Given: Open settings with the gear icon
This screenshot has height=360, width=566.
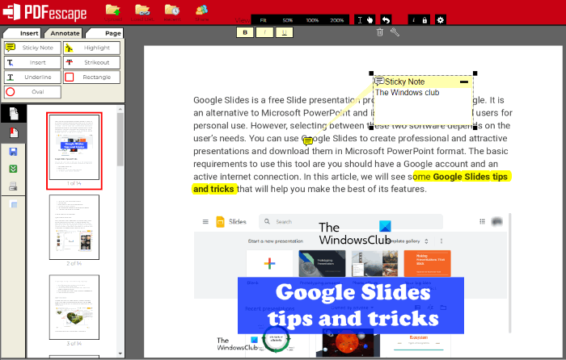Looking at the screenshot, I should click(x=441, y=20).
